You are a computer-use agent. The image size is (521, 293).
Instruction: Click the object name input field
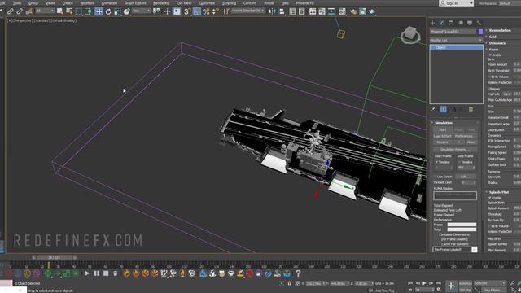click(x=453, y=32)
